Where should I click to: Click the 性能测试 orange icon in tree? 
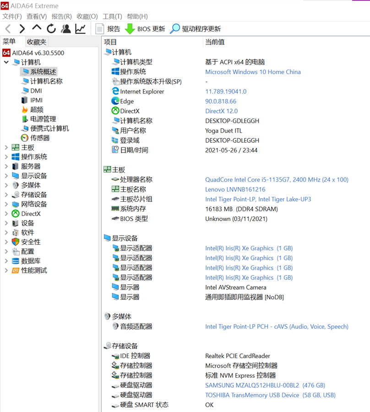pyautogui.click(x=16, y=271)
